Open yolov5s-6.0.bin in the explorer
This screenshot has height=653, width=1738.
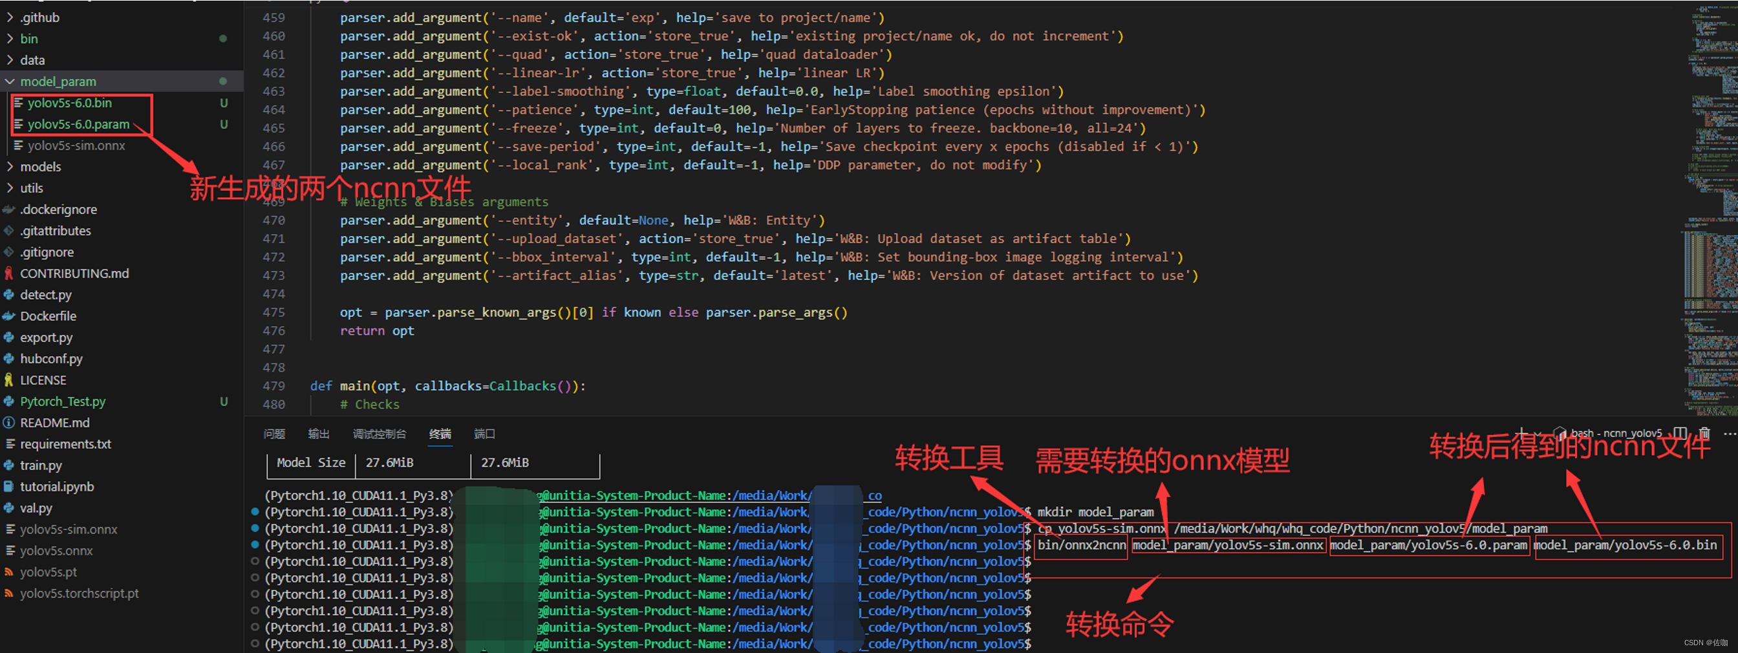click(x=69, y=103)
